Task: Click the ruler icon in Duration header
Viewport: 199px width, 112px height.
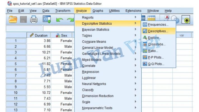Action: click(32, 35)
